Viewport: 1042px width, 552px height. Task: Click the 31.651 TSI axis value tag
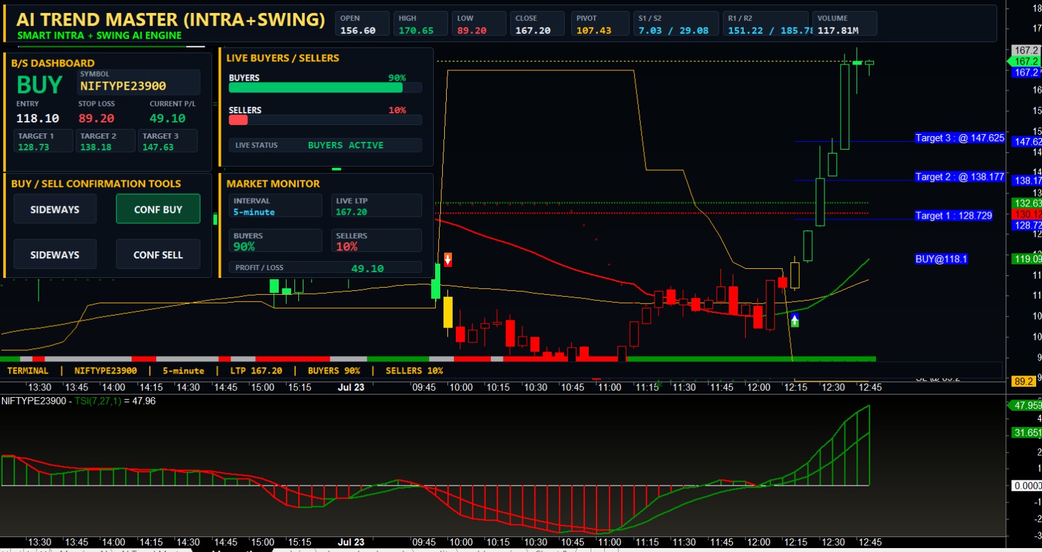coord(1026,433)
